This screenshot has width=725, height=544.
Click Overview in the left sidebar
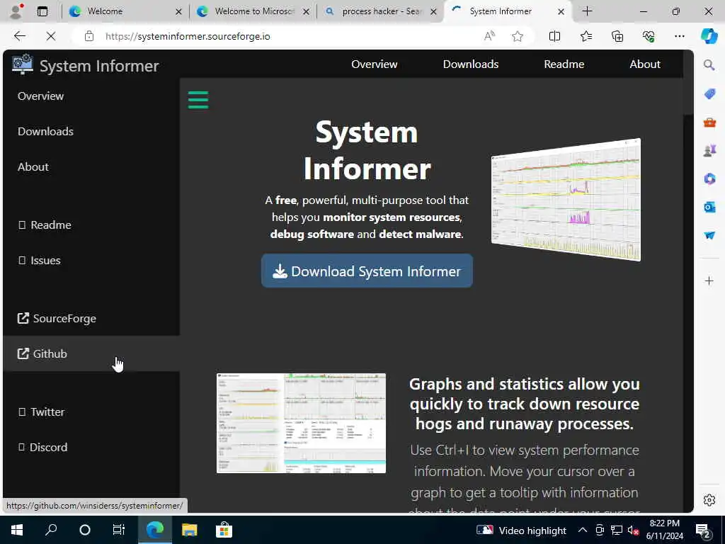(x=40, y=96)
